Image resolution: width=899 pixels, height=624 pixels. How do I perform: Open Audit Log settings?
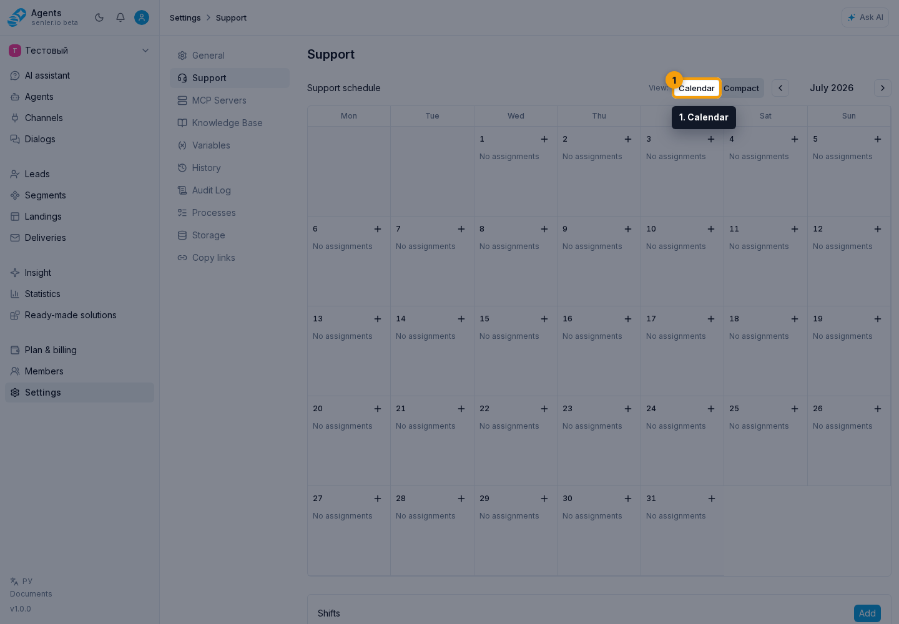click(x=230, y=190)
